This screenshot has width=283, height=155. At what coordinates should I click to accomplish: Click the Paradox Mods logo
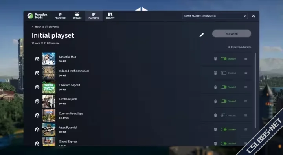coord(37,16)
